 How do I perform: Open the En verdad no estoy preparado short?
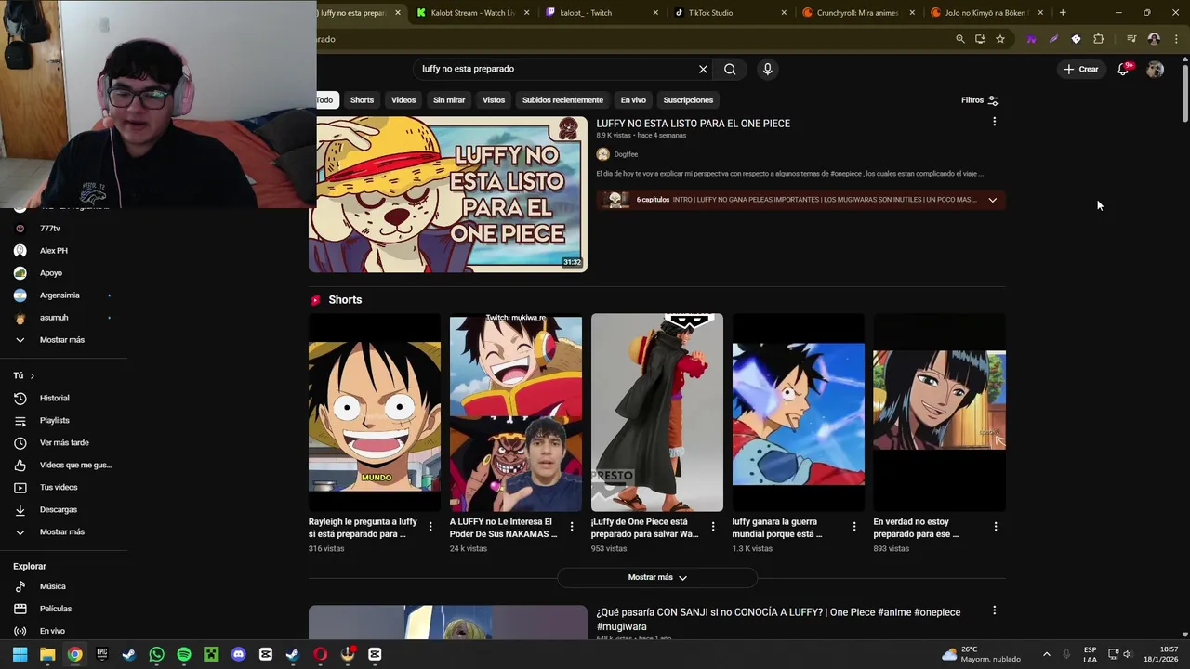[939, 413]
